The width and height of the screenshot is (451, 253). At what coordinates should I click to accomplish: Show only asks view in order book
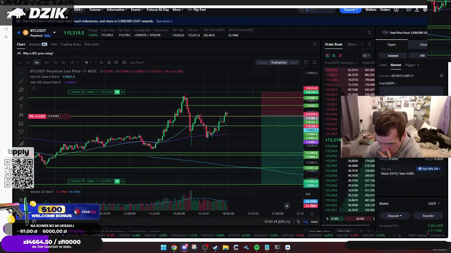pos(340,56)
